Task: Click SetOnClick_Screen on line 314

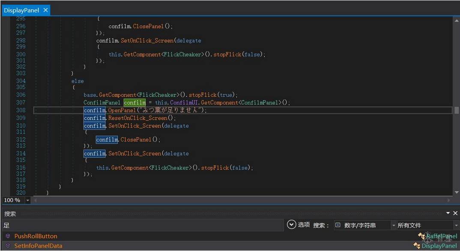Action: pos(135,154)
